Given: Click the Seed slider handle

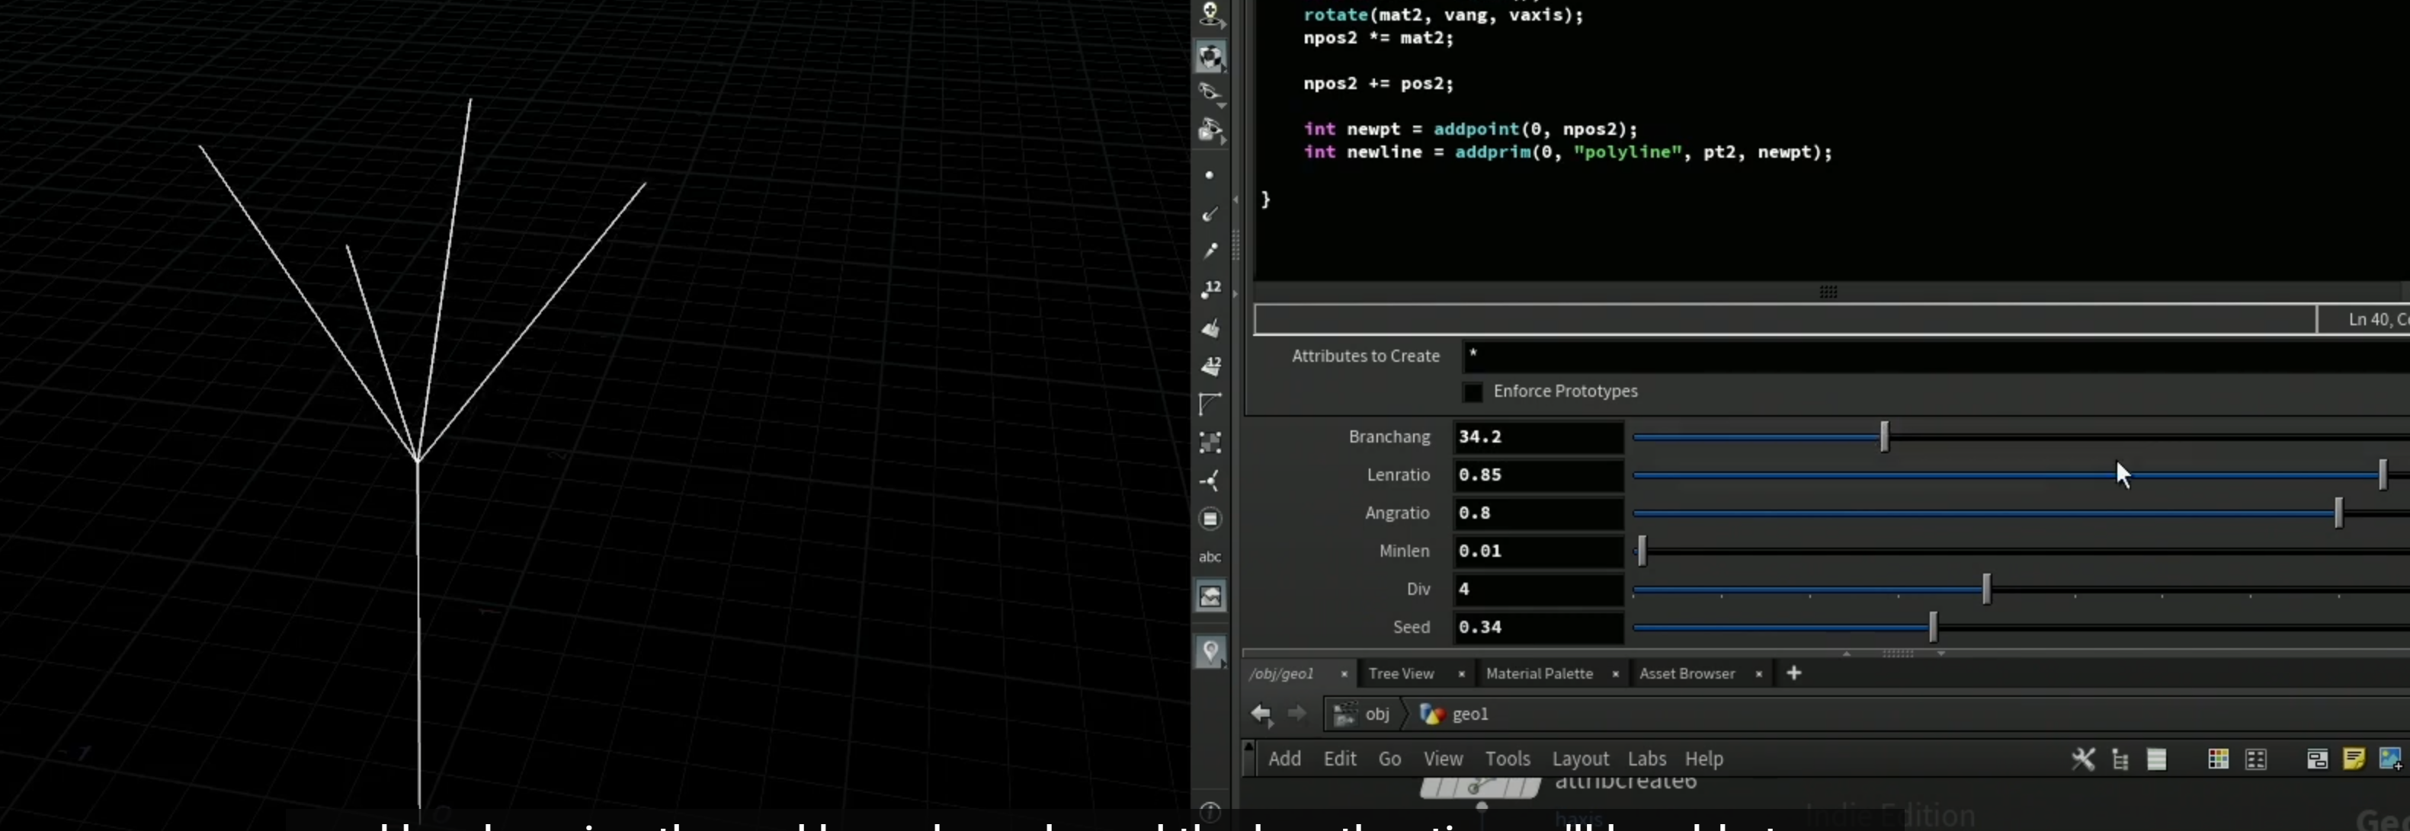Looking at the screenshot, I should (1933, 627).
